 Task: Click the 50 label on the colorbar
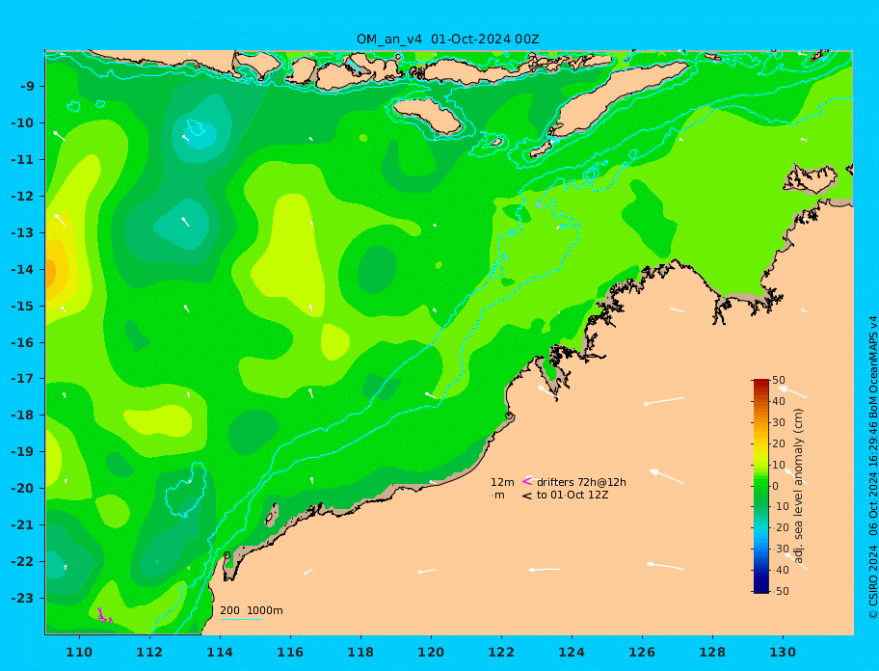click(x=779, y=381)
